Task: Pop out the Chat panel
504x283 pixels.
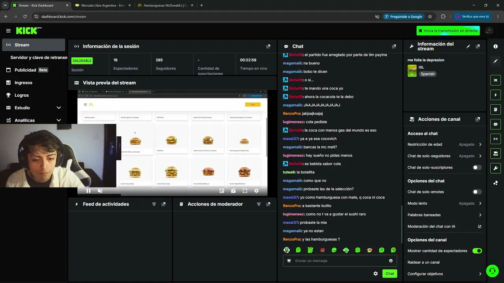Action: [x=394, y=46]
